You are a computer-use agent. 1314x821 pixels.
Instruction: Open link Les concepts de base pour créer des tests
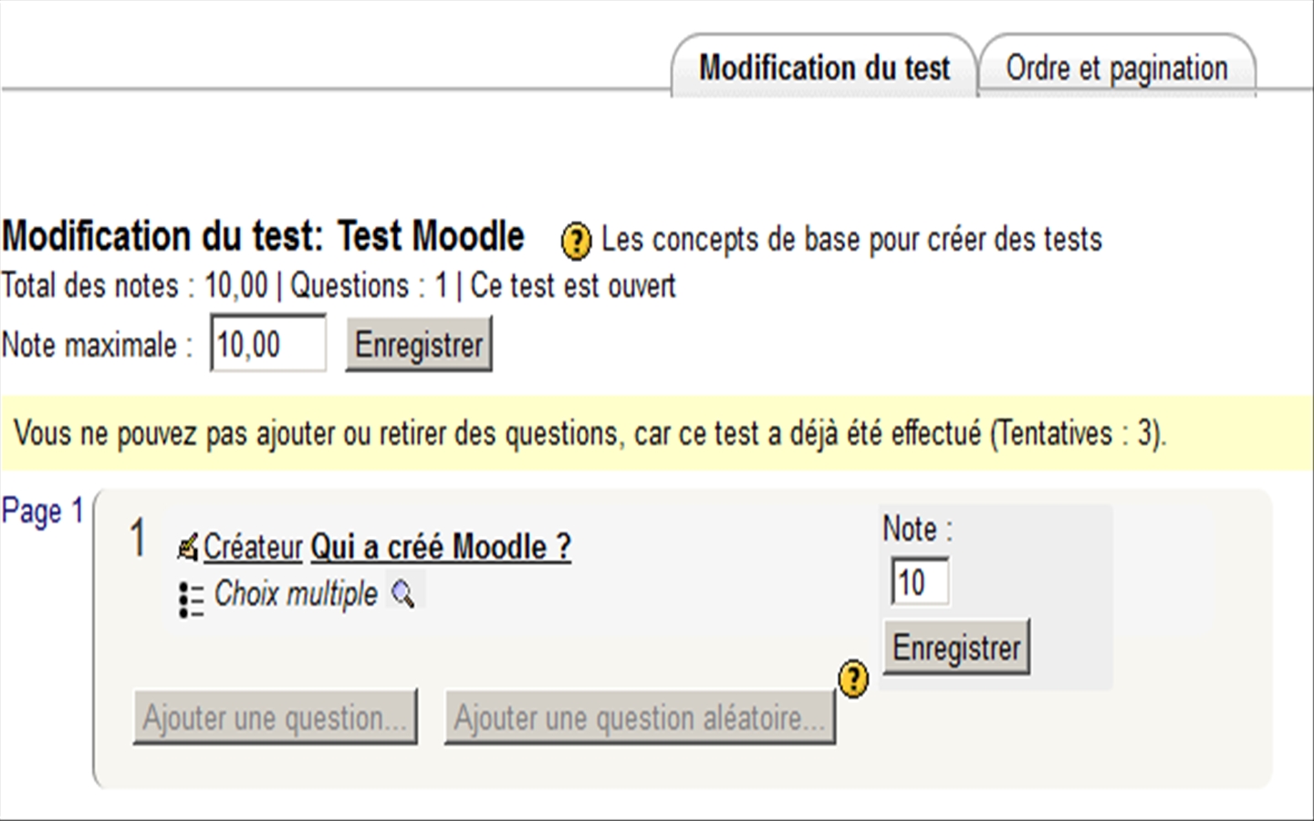pyautogui.click(x=851, y=239)
